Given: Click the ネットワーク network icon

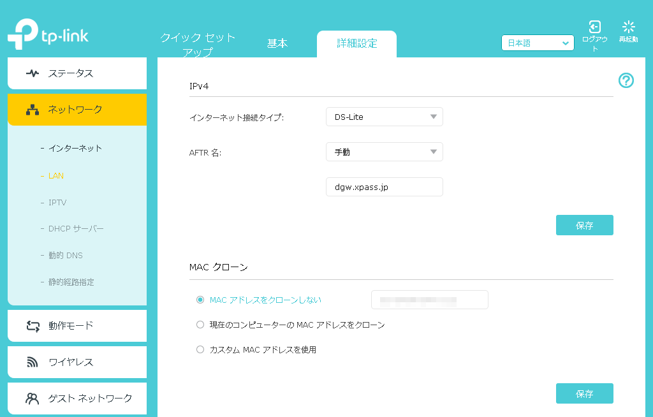Looking at the screenshot, I should tap(32, 110).
